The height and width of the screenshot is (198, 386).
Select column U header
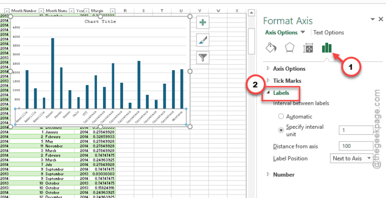click(x=181, y=11)
